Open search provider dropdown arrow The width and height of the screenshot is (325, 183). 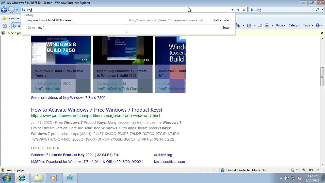pos(322,10)
